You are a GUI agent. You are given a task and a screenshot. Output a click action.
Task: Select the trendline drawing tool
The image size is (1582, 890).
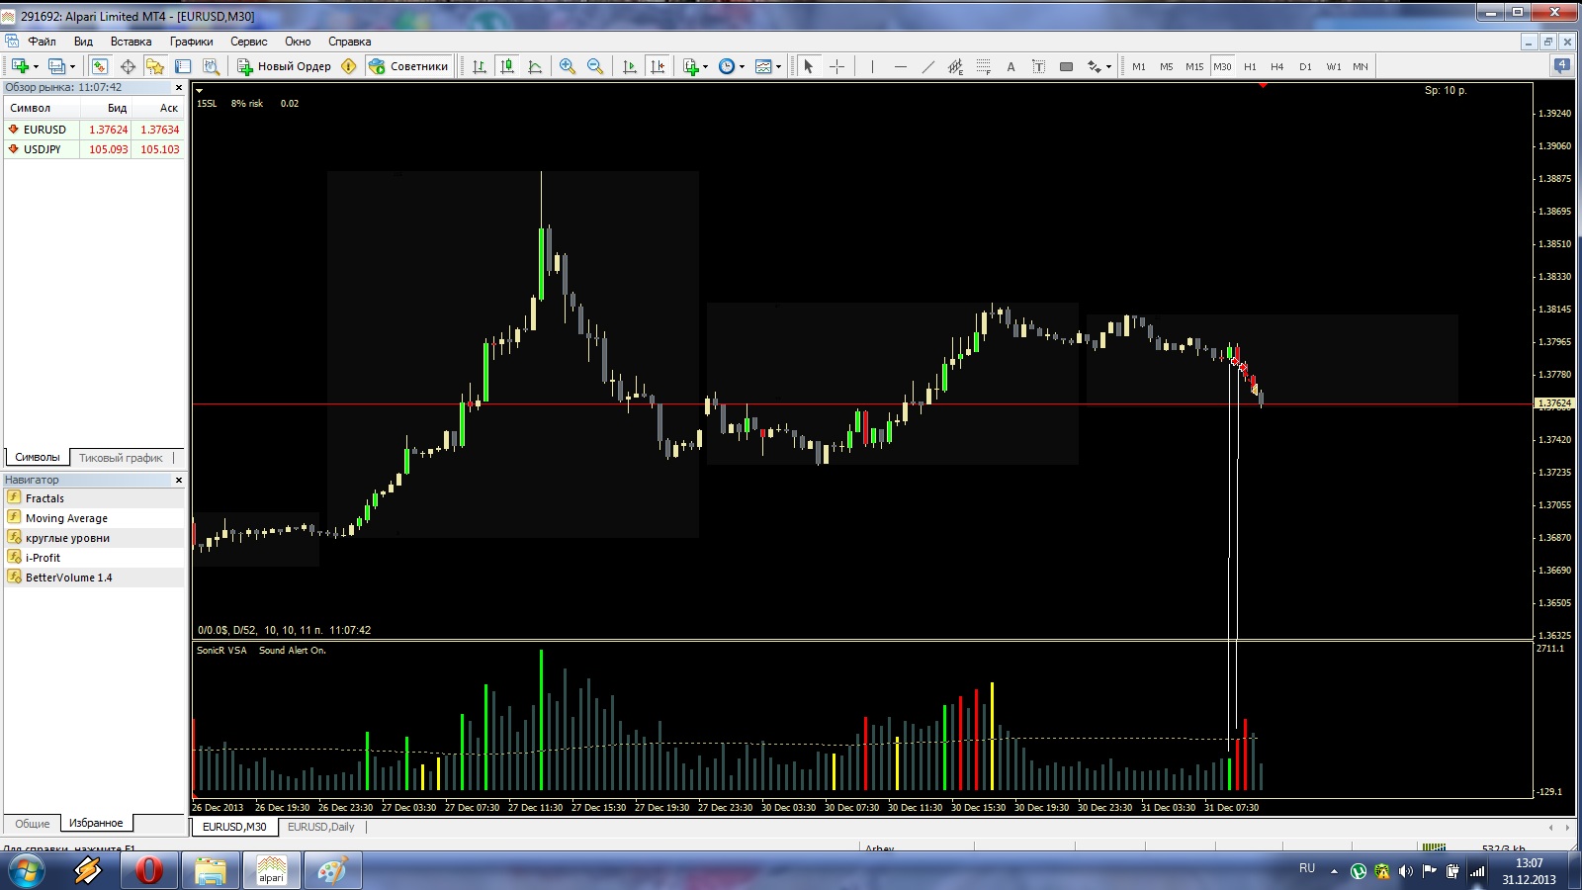pos(927,66)
